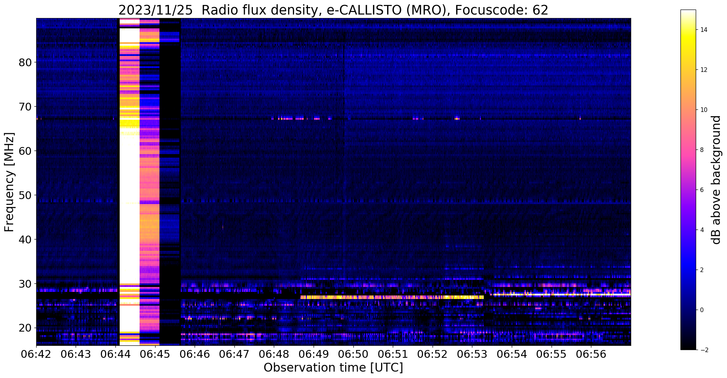Click the 06:47 time tick label

click(x=234, y=354)
